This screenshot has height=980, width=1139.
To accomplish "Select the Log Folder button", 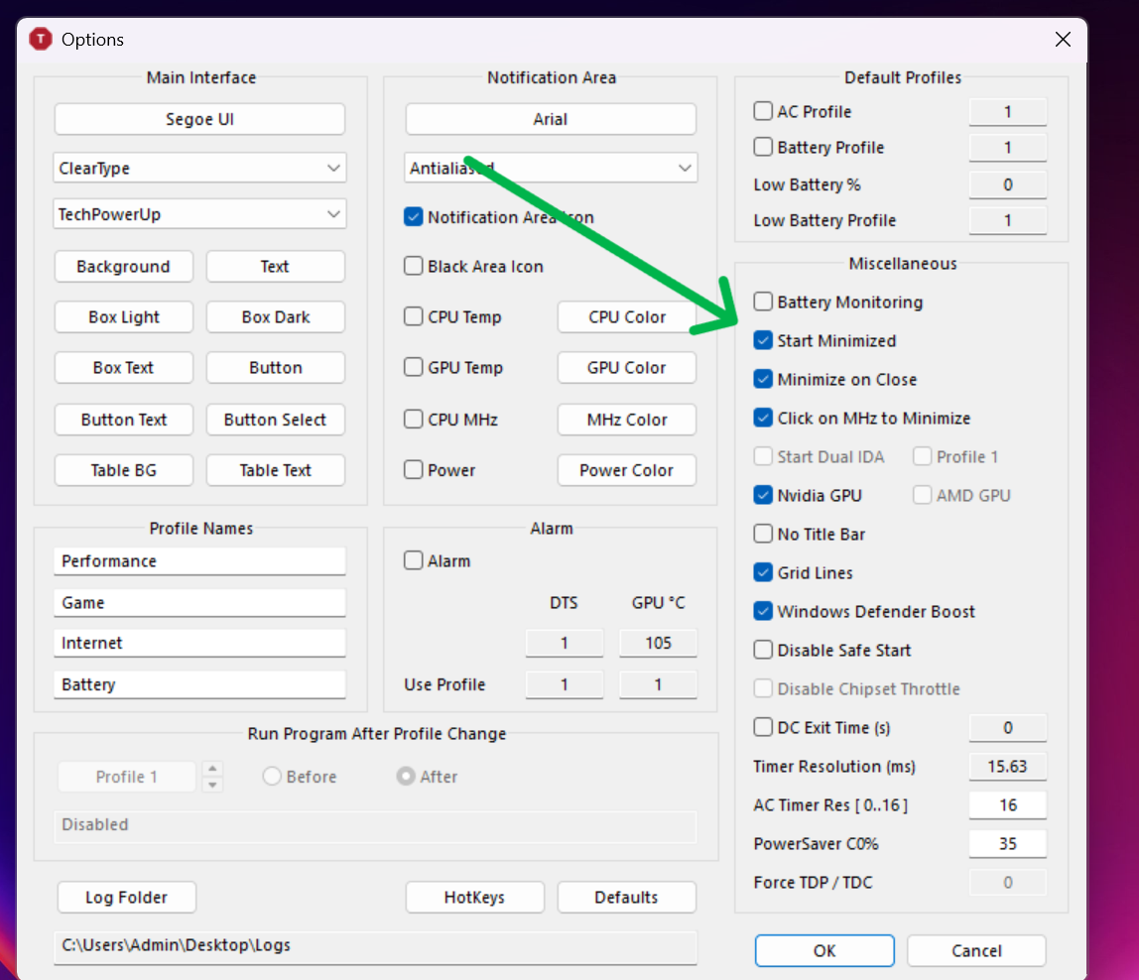I will tap(126, 898).
